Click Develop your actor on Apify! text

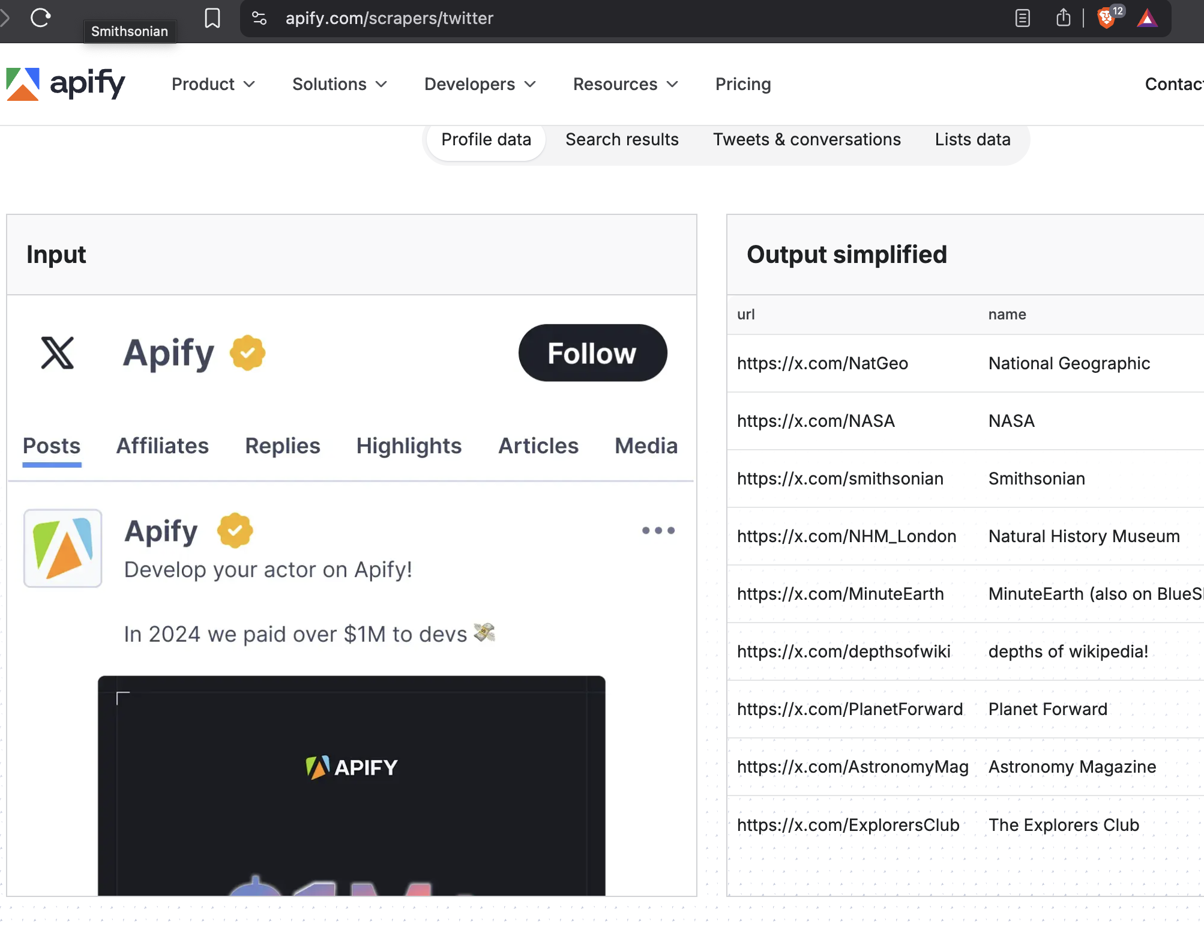tap(268, 570)
